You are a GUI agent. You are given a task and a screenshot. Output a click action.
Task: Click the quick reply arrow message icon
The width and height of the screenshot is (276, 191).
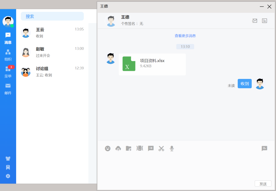pyautogui.click(x=151, y=149)
